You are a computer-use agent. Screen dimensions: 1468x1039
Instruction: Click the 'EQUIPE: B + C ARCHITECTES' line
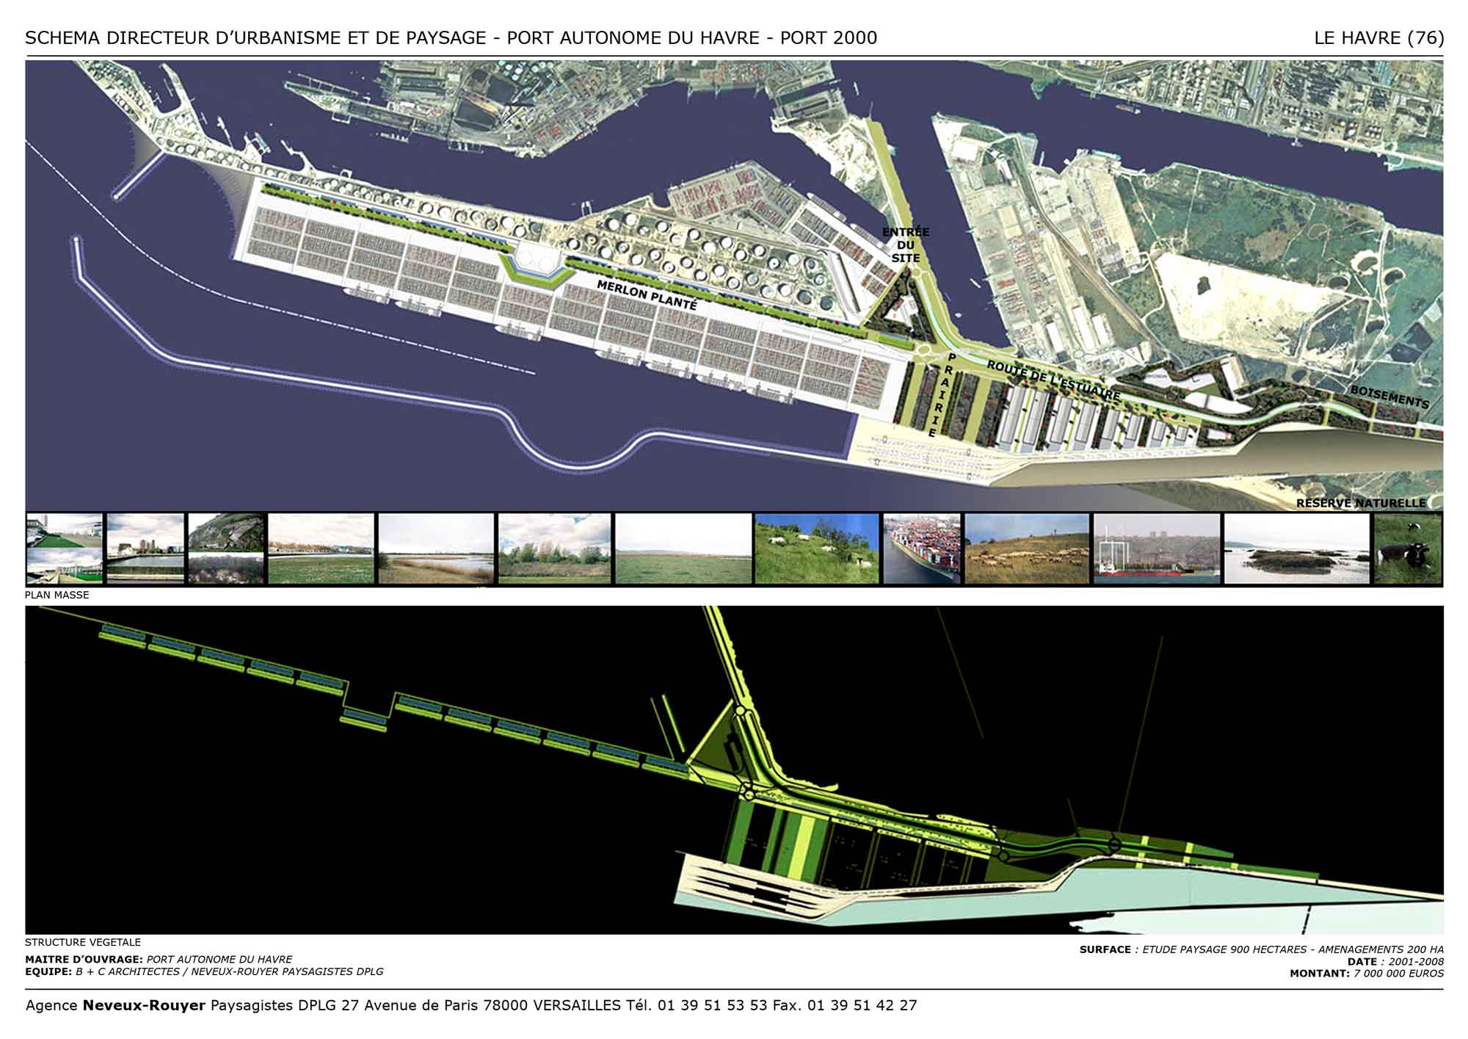coord(204,971)
